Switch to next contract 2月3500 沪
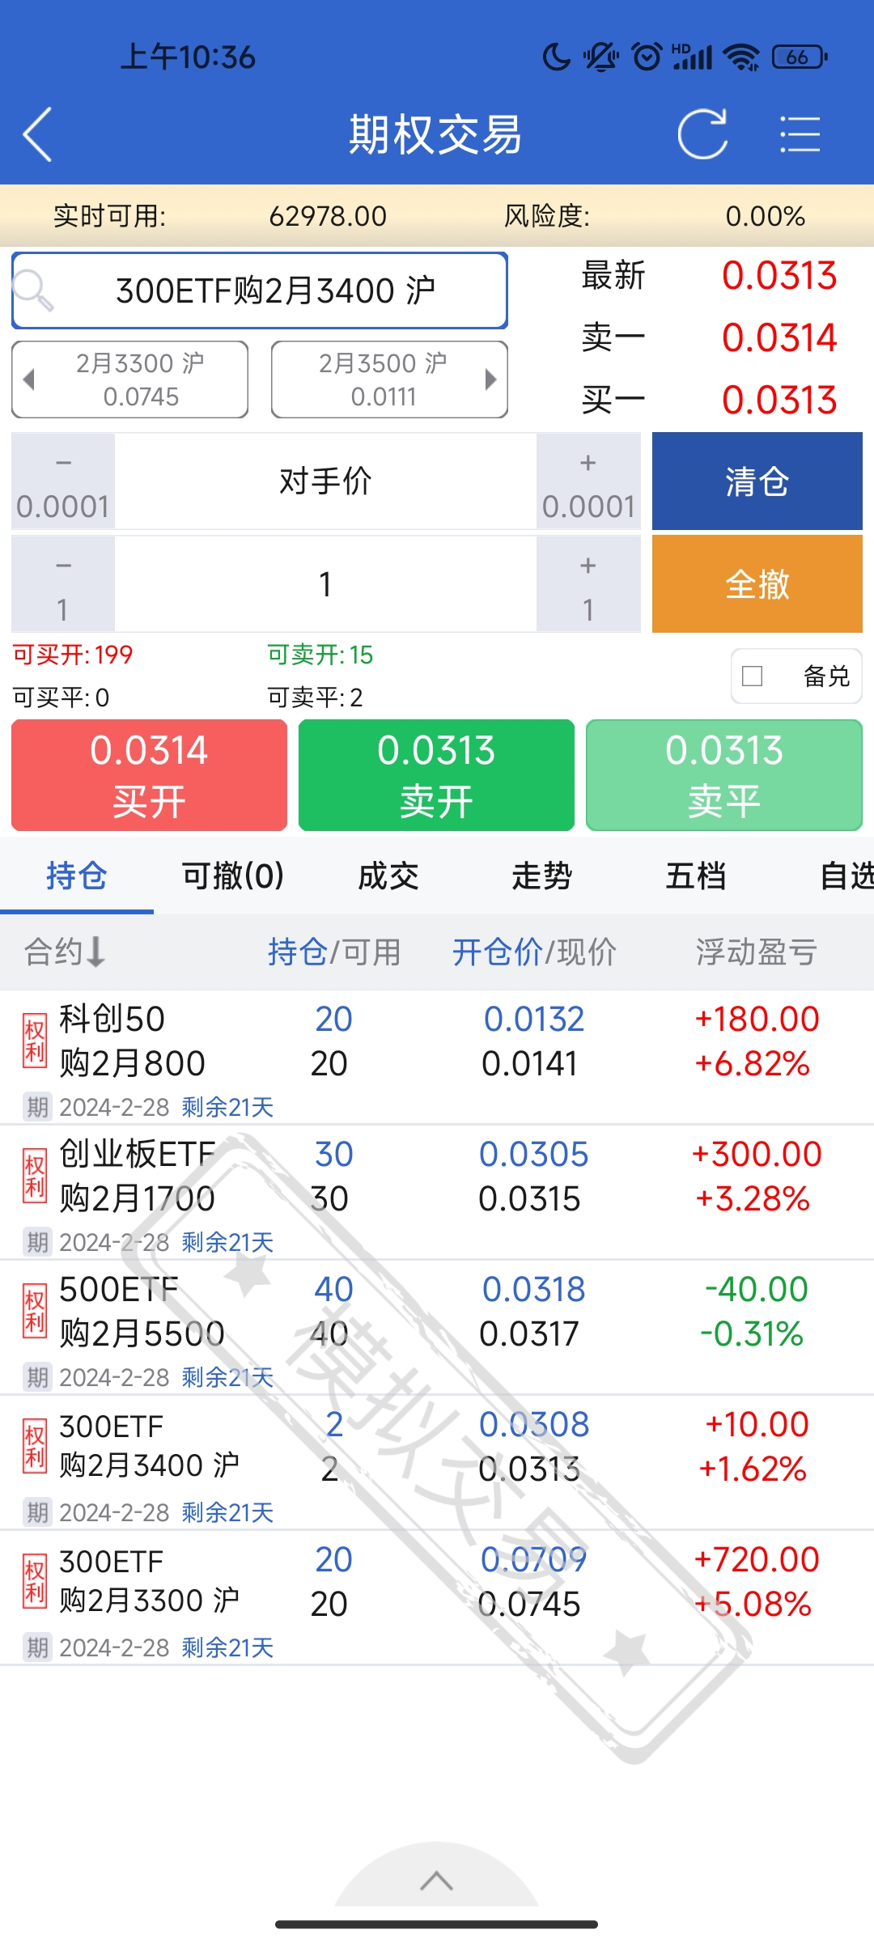Screen dimensions: 874x1942 [x=389, y=379]
